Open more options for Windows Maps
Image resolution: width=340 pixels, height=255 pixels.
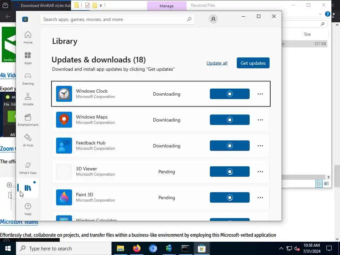tap(260, 120)
